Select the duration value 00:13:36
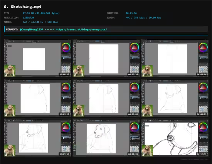 click(x=131, y=13)
